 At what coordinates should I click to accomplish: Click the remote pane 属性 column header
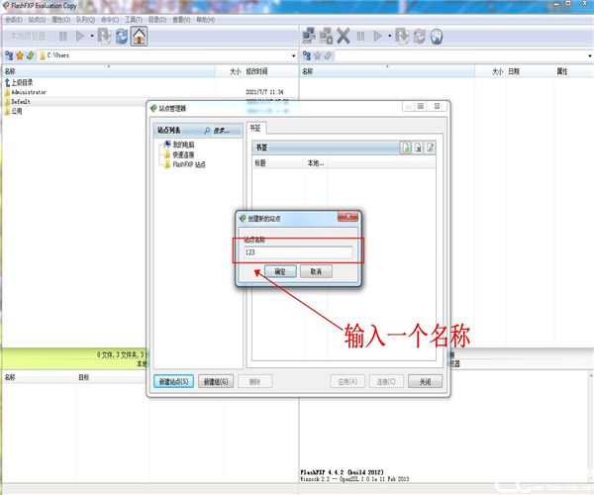tap(562, 71)
